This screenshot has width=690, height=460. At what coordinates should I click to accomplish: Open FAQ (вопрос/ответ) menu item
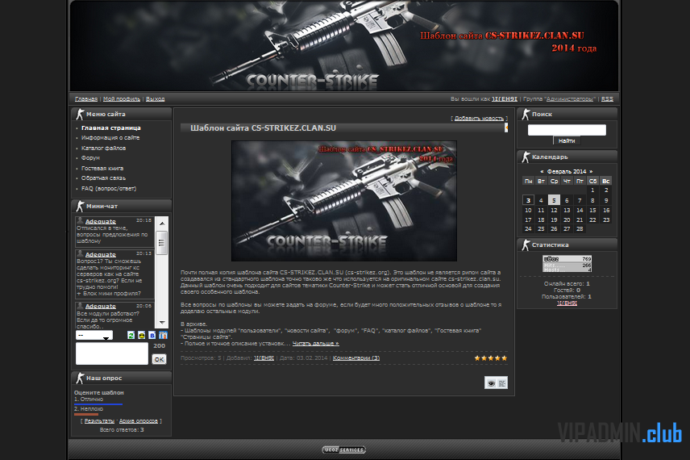click(109, 189)
